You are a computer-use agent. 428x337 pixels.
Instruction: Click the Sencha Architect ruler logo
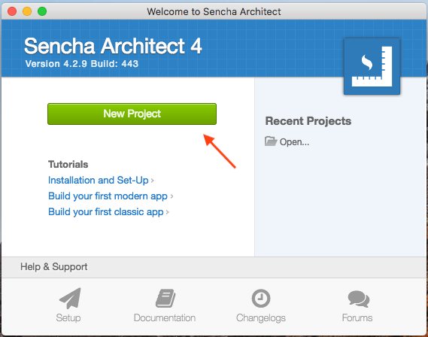click(372, 66)
